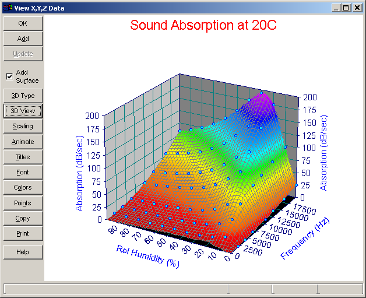Open the 3D Type options
366x298 pixels.
[x=23, y=96]
